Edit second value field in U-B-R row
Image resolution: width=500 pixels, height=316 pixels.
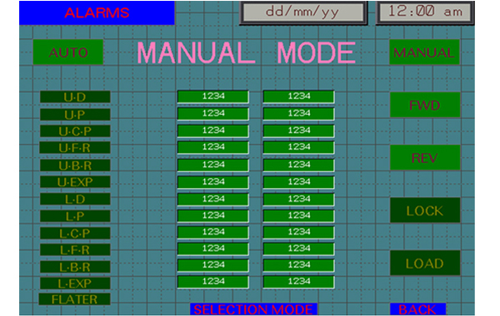tap(298, 165)
